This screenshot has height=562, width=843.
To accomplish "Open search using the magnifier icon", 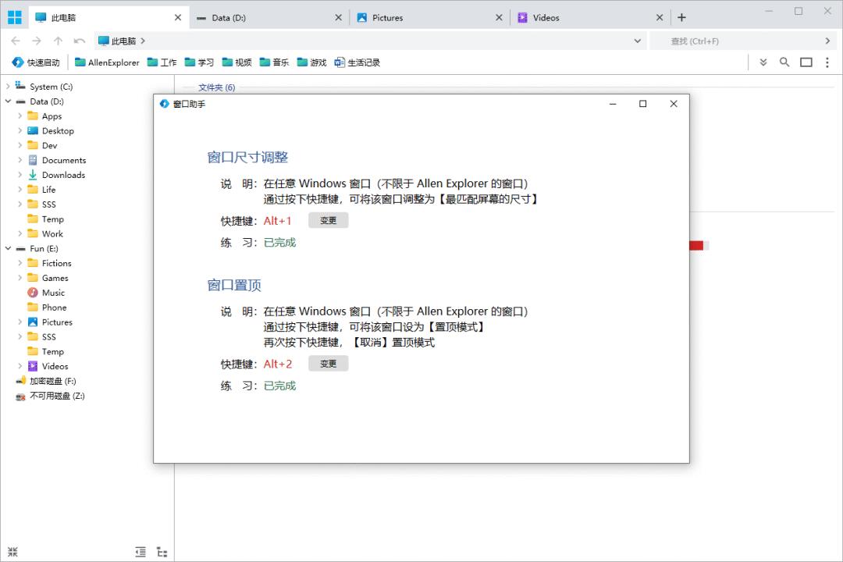I will click(784, 62).
